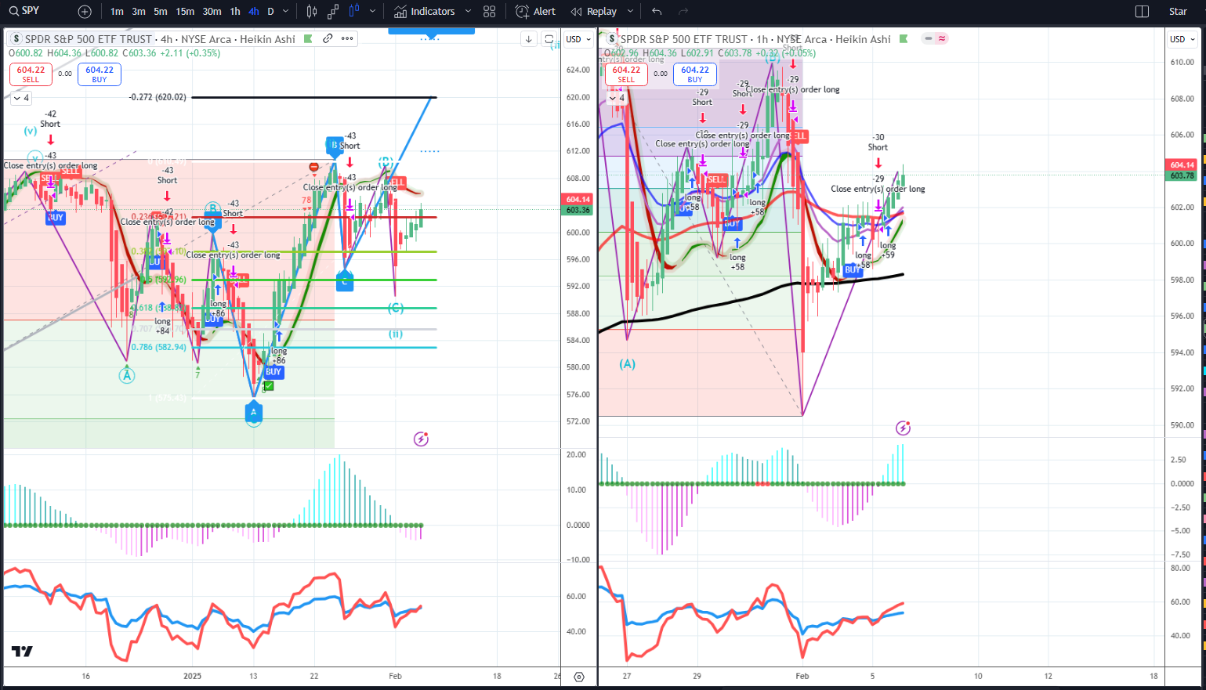
Task: Toggle the pink approx indicator on 1h legend
Action: point(941,38)
